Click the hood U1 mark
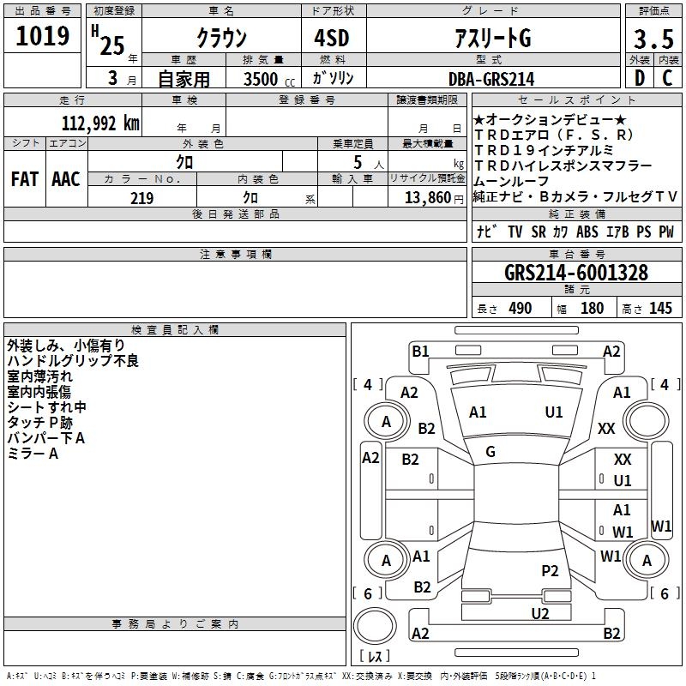Screen dimensions: 686x686 [x=553, y=412]
